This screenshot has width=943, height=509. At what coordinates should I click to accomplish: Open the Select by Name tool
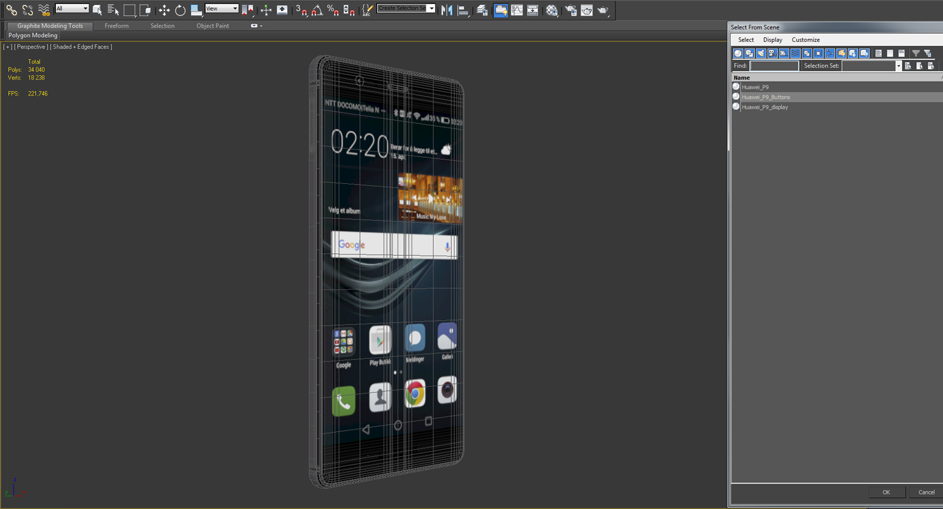click(113, 10)
